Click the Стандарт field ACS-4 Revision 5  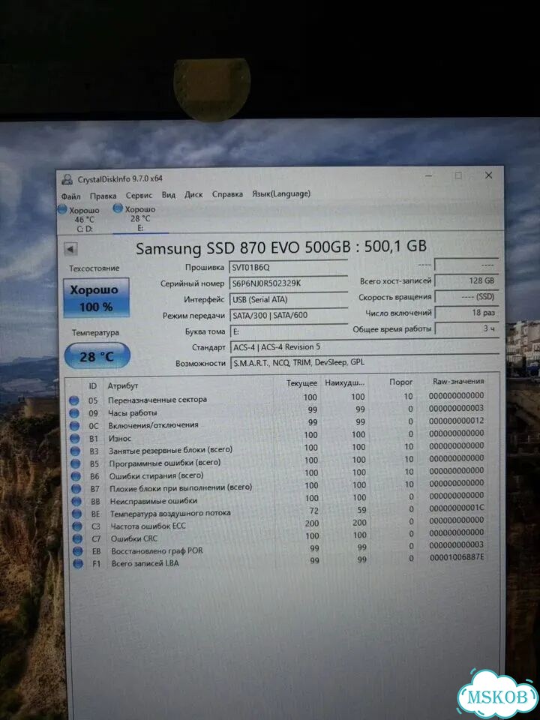tap(364, 346)
